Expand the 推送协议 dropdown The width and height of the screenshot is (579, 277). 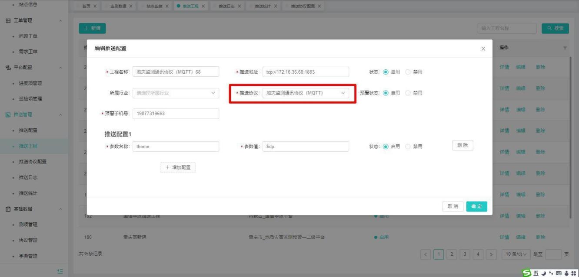point(306,93)
